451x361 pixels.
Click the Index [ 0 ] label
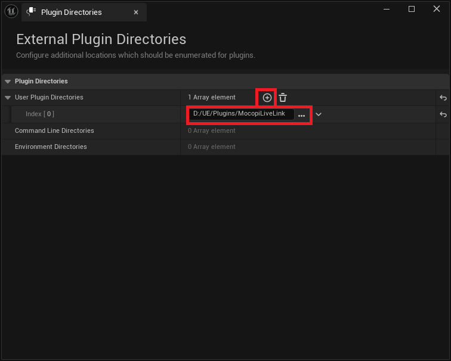39,114
